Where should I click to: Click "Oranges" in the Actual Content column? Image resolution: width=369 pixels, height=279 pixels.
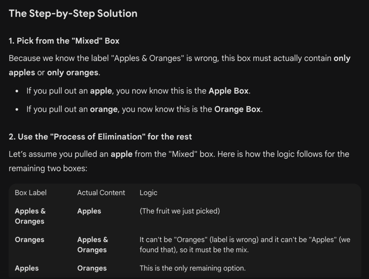pyautogui.click(x=92, y=268)
